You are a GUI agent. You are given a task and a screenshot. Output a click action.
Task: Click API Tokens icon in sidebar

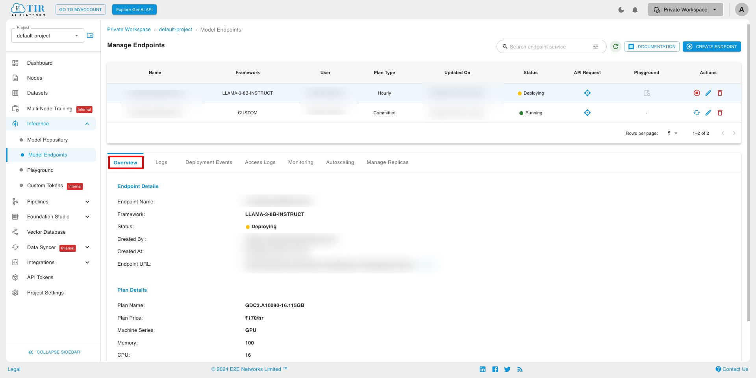15,277
